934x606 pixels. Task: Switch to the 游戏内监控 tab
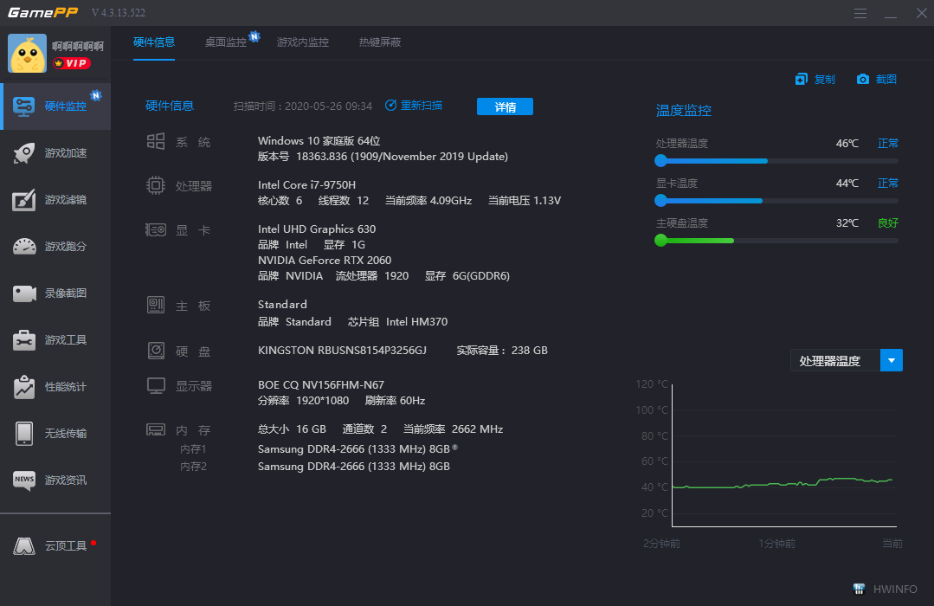coord(302,42)
